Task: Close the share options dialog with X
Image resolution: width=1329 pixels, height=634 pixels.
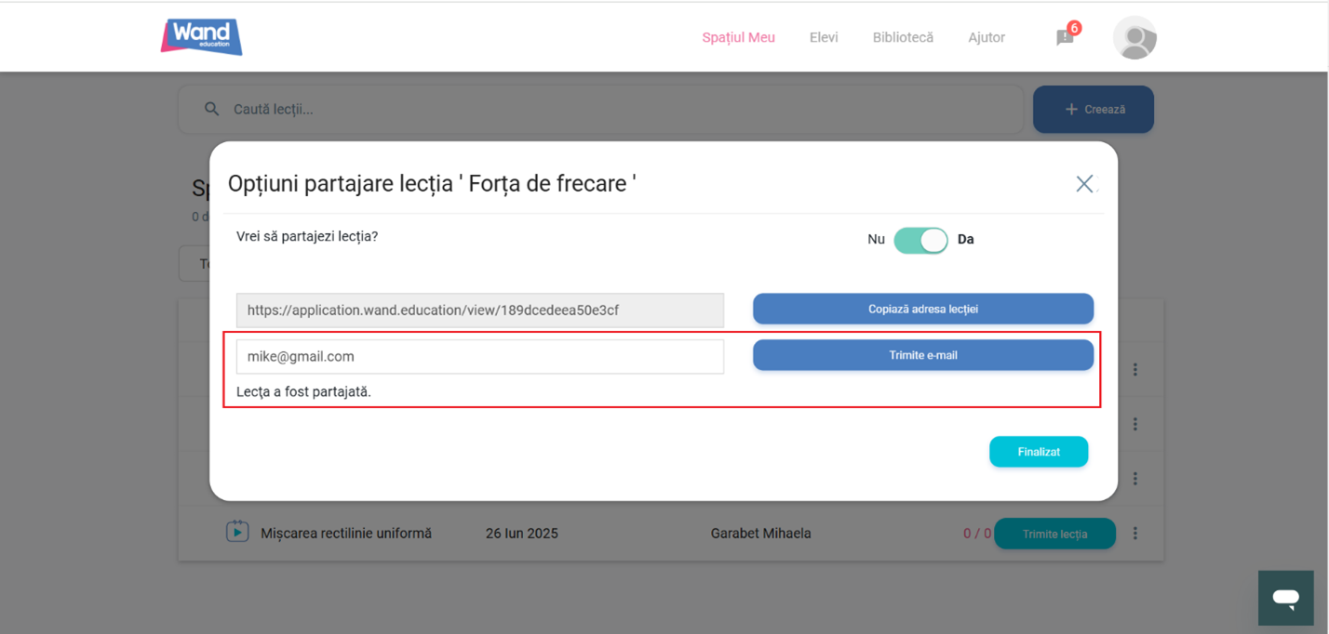Action: click(x=1084, y=184)
